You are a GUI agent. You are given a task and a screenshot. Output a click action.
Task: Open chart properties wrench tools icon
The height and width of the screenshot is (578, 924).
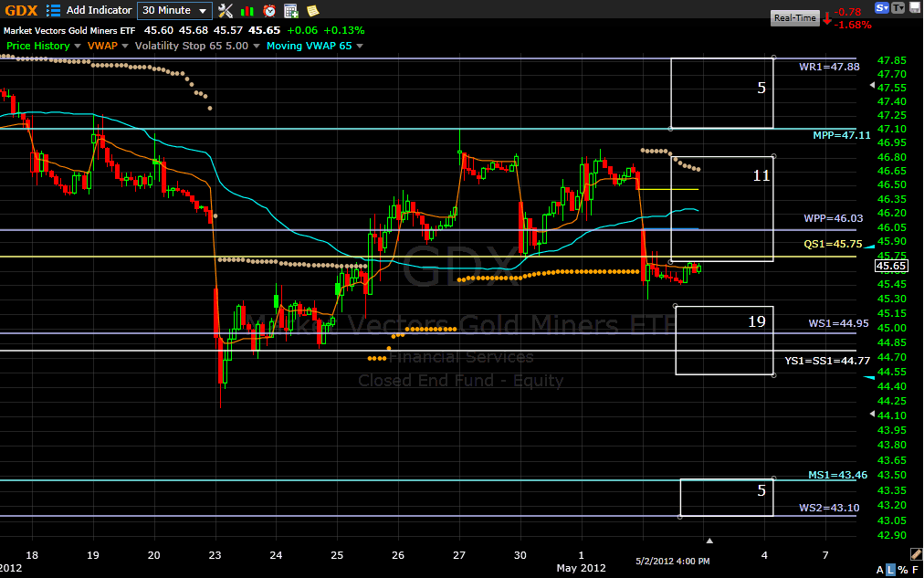pyautogui.click(x=226, y=10)
